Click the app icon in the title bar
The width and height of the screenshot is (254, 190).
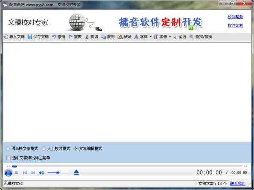5,5
